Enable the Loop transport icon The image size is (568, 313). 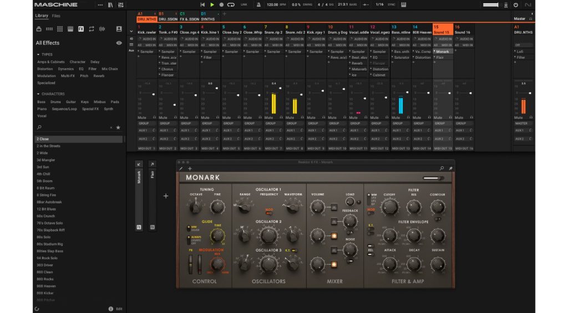point(231,4)
